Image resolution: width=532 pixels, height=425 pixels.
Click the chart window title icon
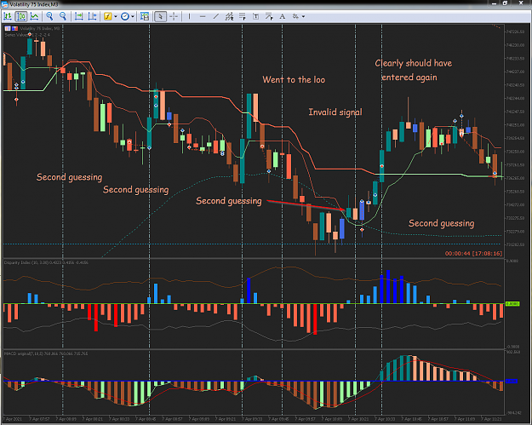click(5, 4)
